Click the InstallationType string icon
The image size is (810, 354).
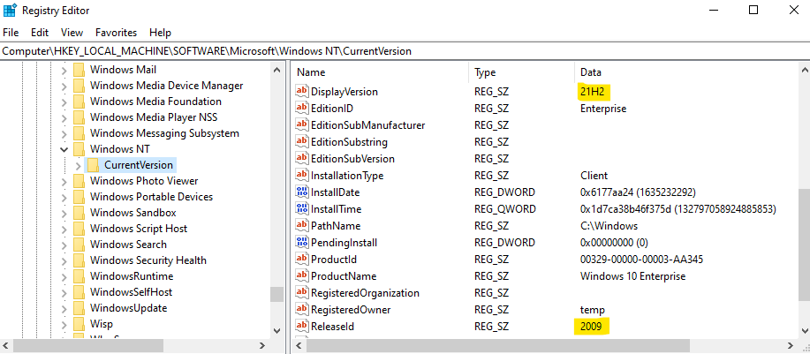point(301,176)
